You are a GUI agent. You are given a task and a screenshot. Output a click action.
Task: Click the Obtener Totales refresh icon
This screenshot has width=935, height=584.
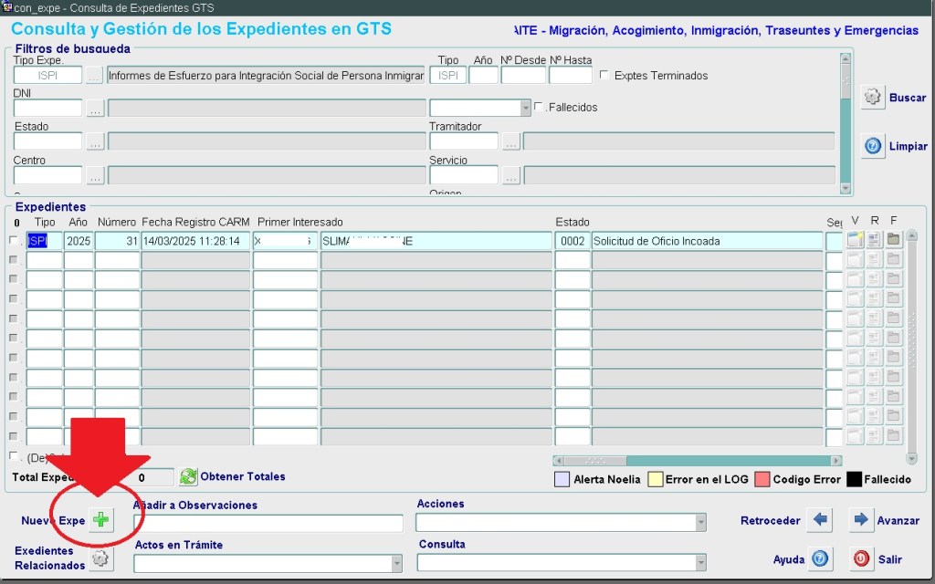tap(188, 476)
